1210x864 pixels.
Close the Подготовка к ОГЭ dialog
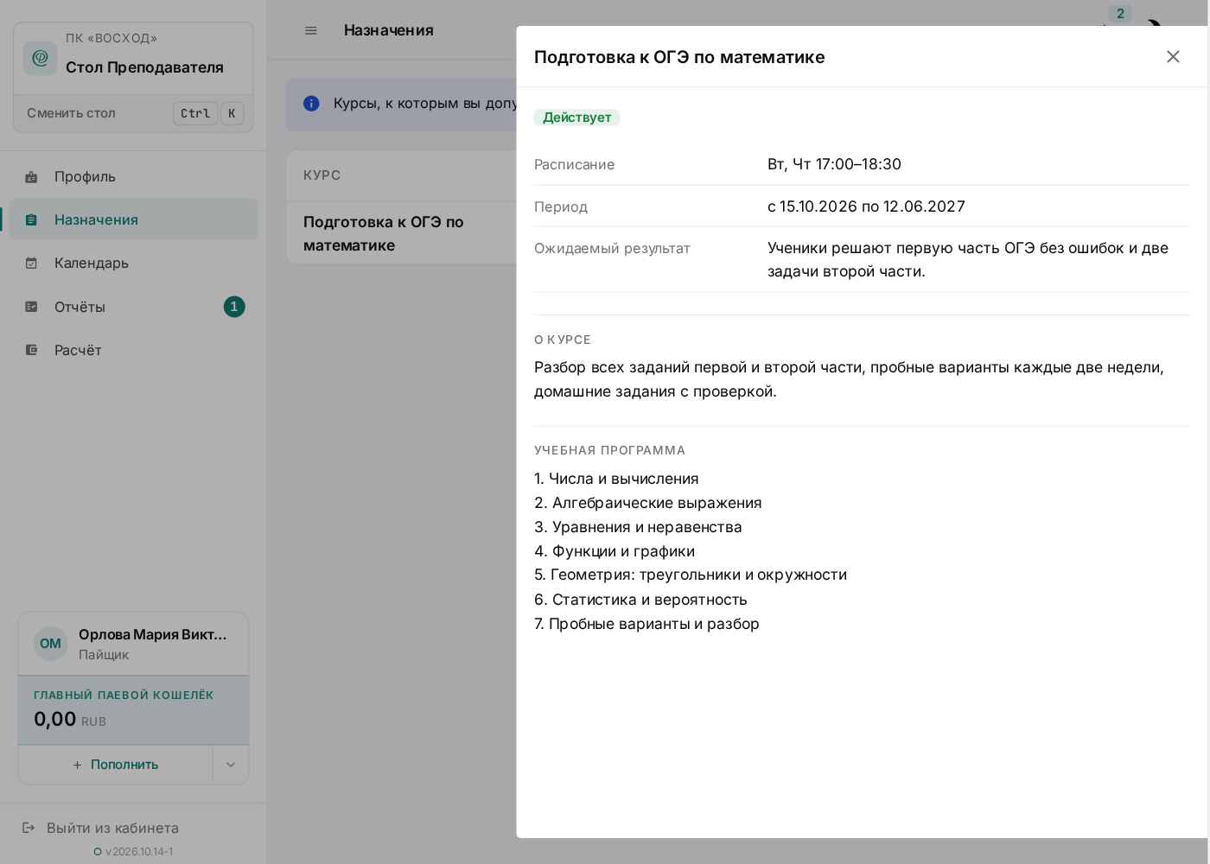[x=1173, y=57]
